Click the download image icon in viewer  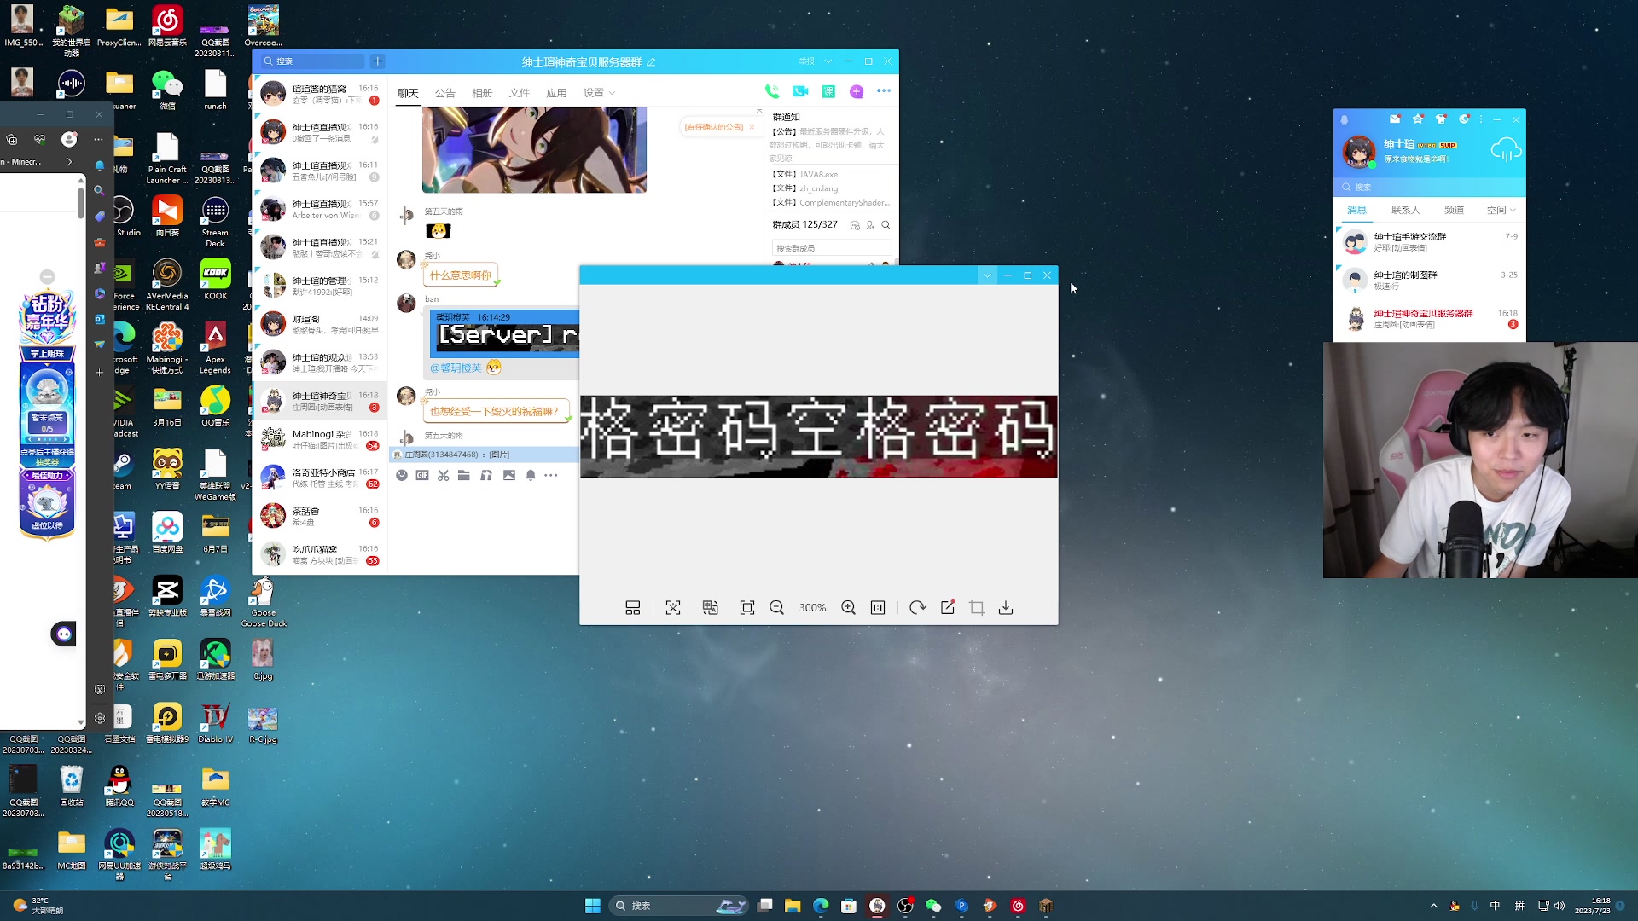1006,607
